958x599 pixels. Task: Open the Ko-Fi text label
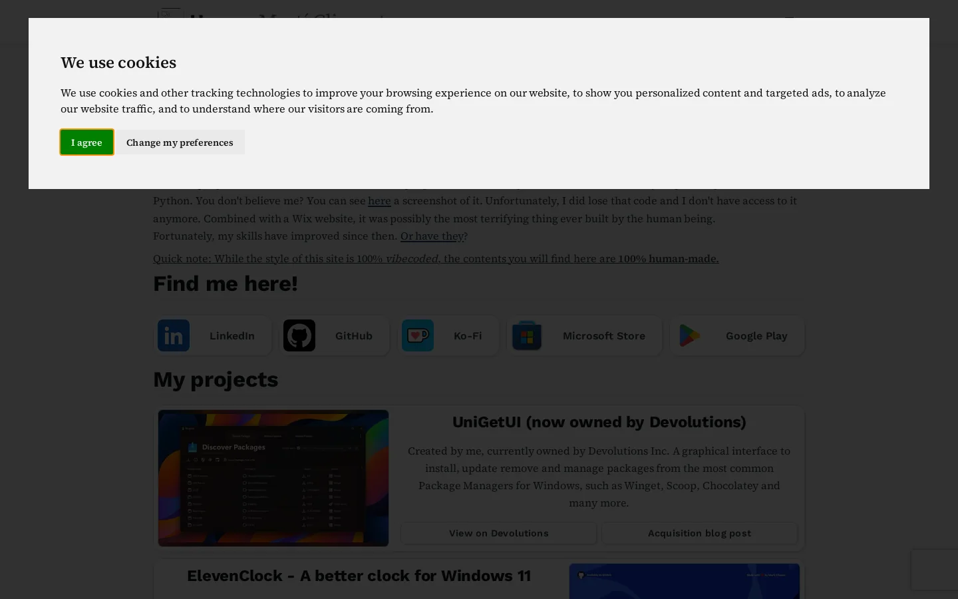(468, 336)
